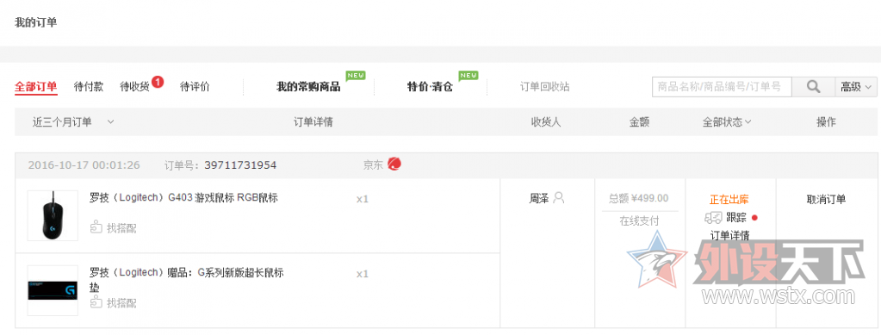Click 取消订单 to cancel the order

(x=826, y=199)
